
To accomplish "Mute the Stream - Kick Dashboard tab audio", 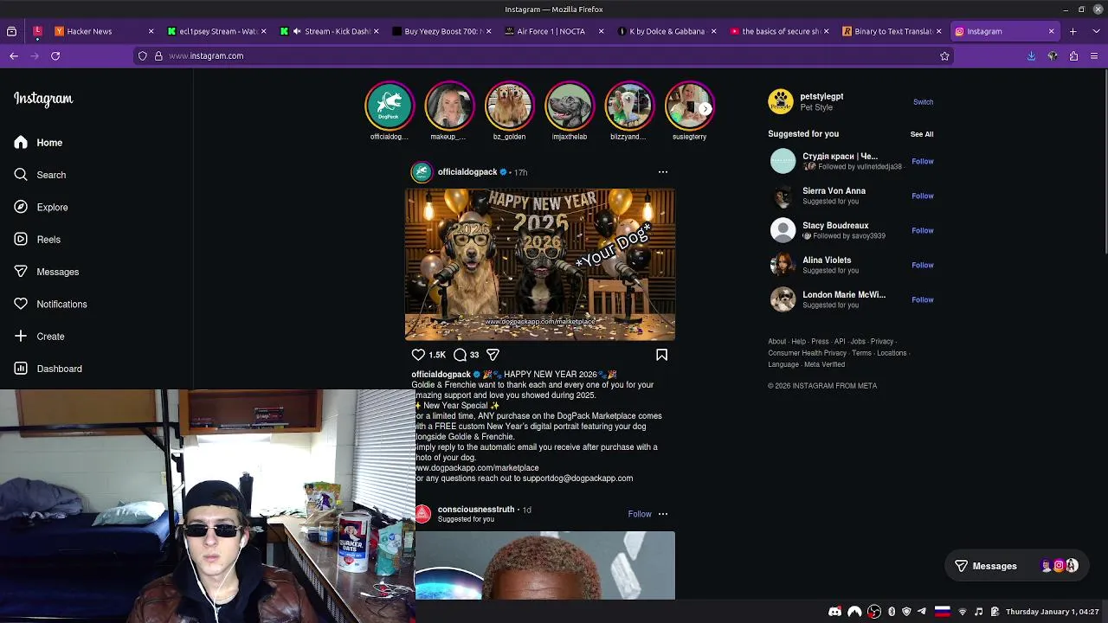I will 297,31.
